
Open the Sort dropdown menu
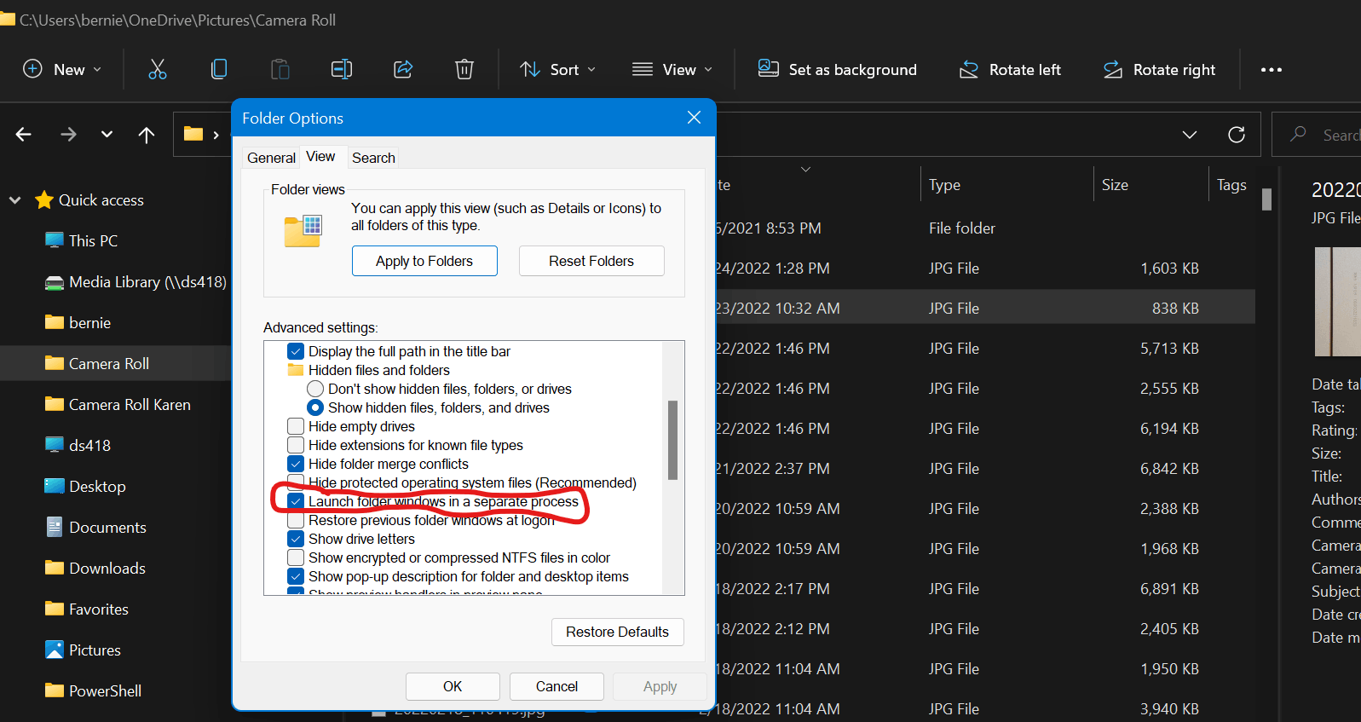tap(557, 70)
